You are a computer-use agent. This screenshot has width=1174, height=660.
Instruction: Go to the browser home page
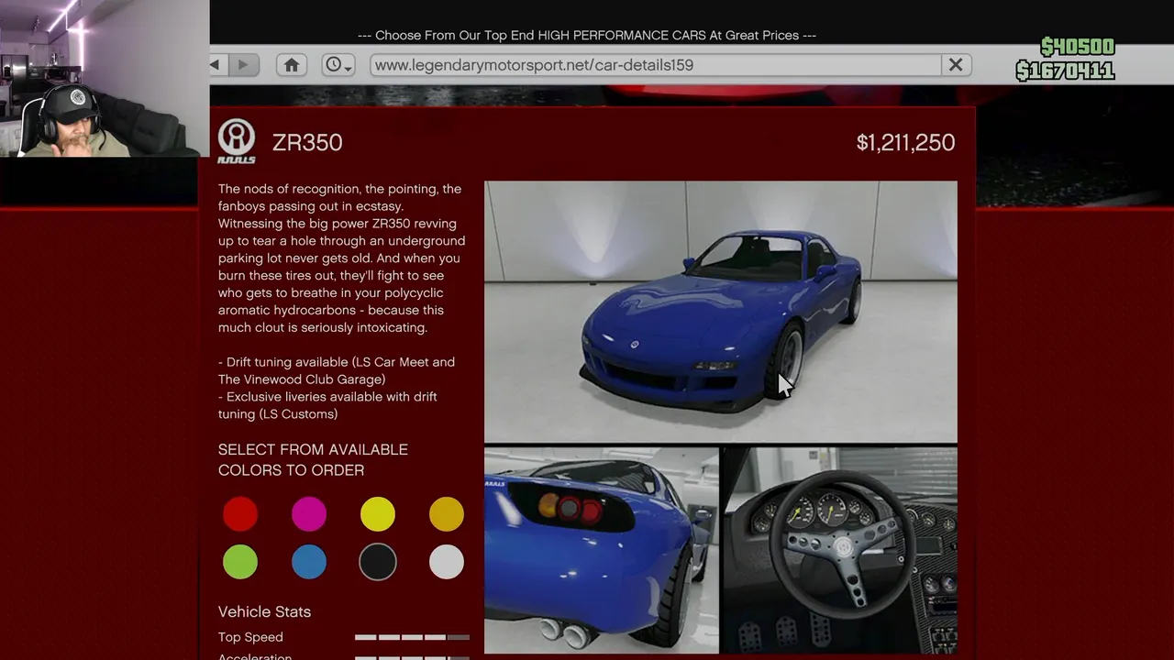[x=292, y=65]
